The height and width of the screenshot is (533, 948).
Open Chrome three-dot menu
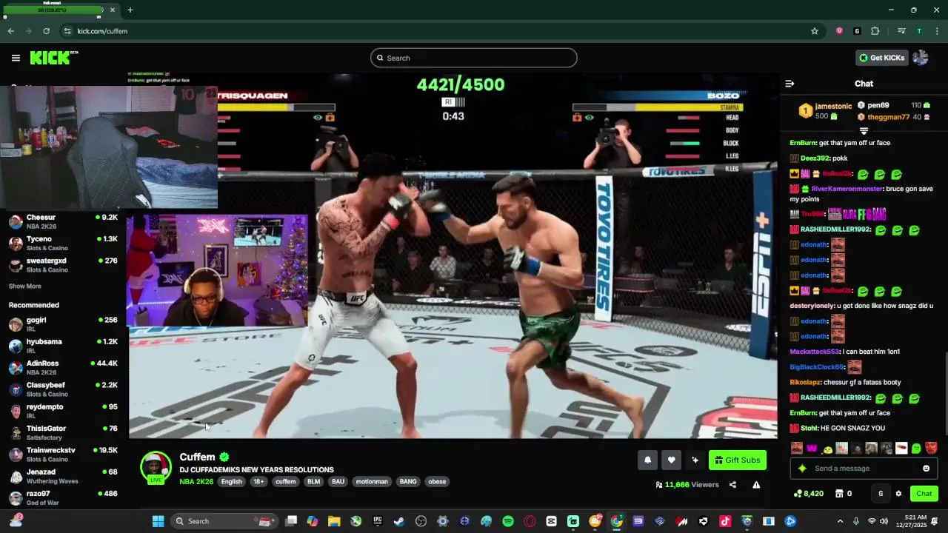click(x=937, y=31)
